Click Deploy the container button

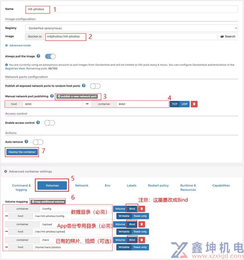pyautogui.click(x=22, y=152)
